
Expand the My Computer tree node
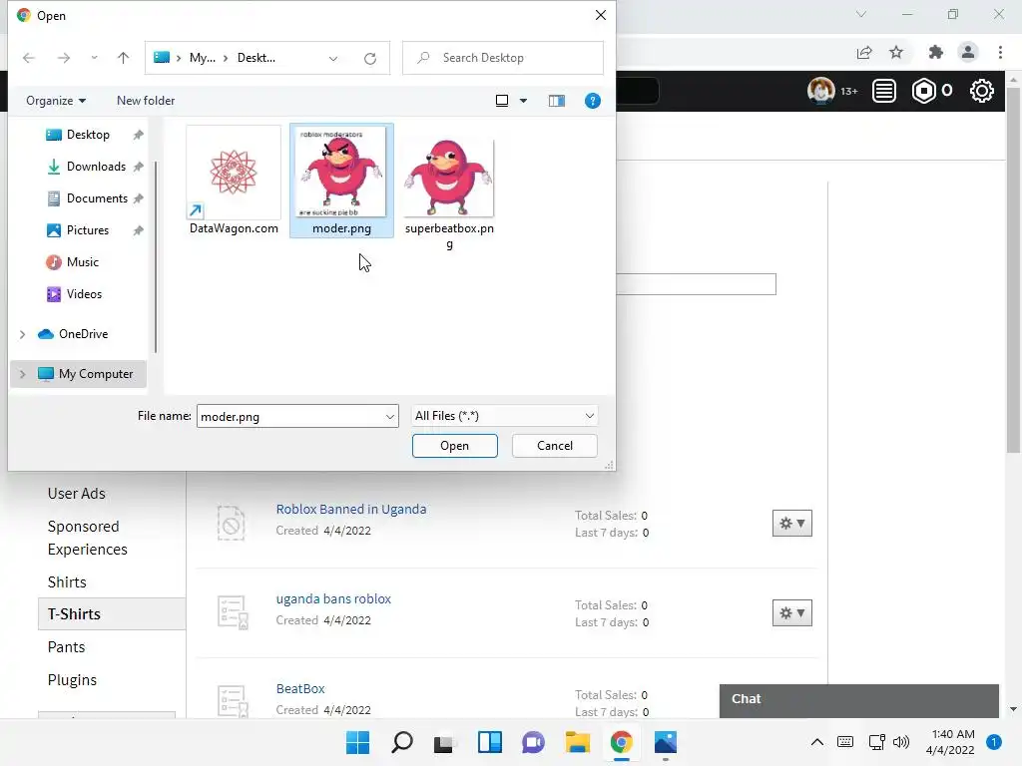[22, 374]
